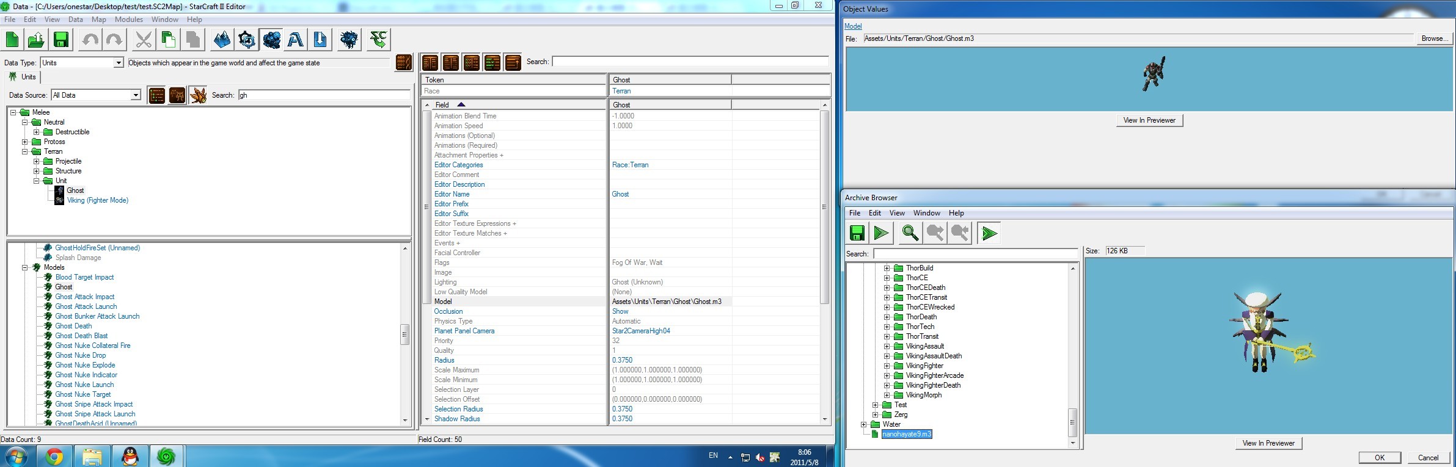Click the Archive Browser tree scrollbar thumb
Screen dimensions: 1456x467
coord(1072,422)
